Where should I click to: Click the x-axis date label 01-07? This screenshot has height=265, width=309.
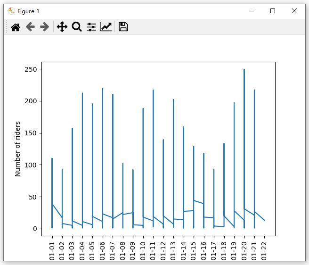tap(113, 251)
